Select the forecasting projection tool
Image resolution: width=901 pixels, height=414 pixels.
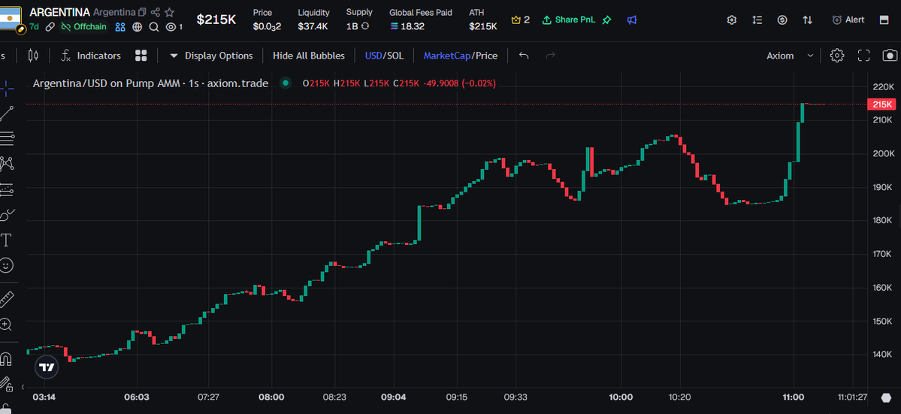pyautogui.click(x=7, y=189)
